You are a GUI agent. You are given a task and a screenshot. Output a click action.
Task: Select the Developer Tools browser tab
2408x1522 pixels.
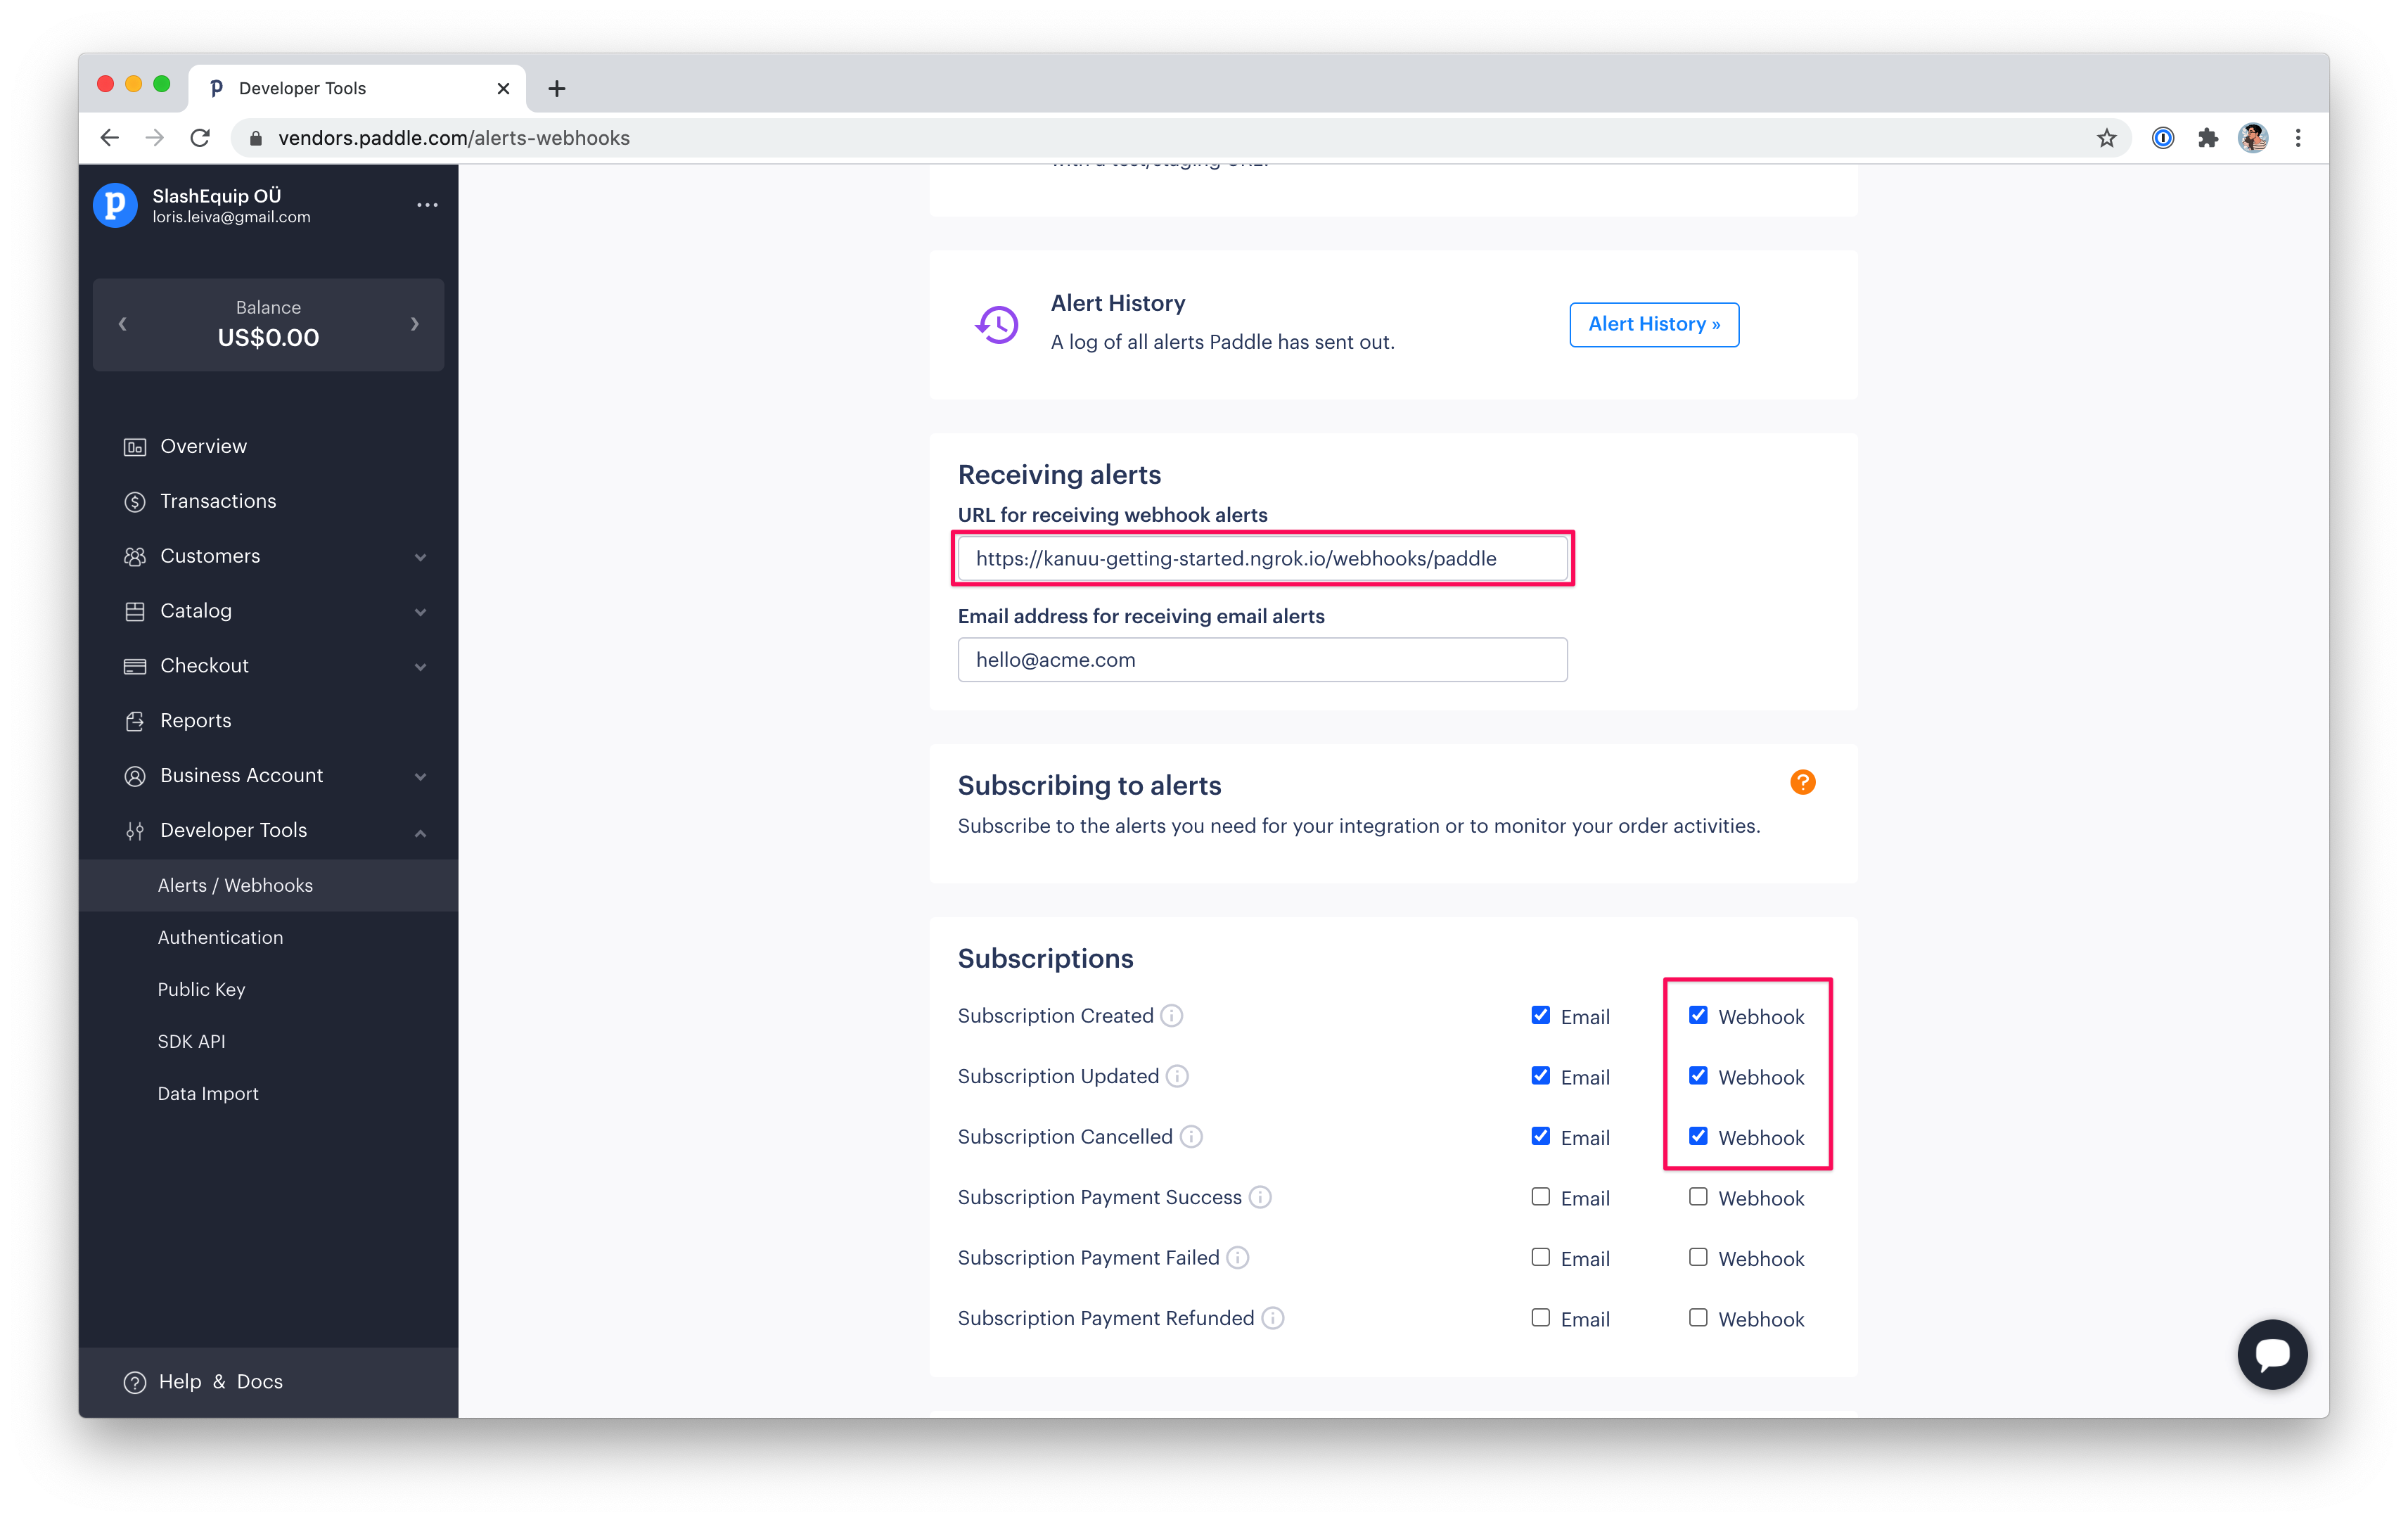click(x=357, y=88)
